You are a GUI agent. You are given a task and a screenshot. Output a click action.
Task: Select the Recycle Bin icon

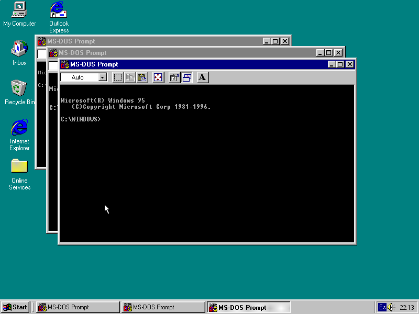tap(19, 93)
